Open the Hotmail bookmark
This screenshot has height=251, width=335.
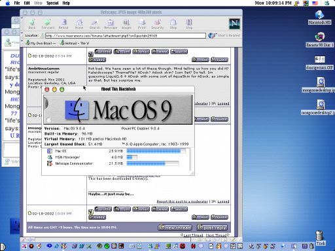75,43
